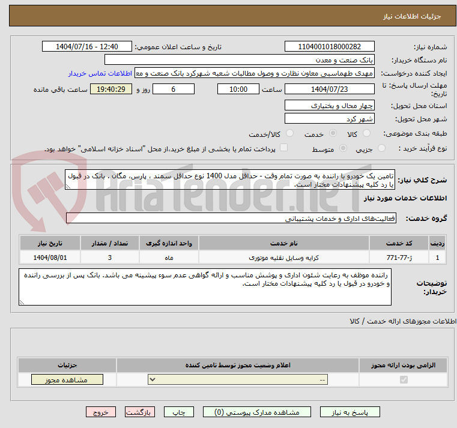Click the نام خدمت column header
This screenshot has width=457, height=428.
coord(284,243)
